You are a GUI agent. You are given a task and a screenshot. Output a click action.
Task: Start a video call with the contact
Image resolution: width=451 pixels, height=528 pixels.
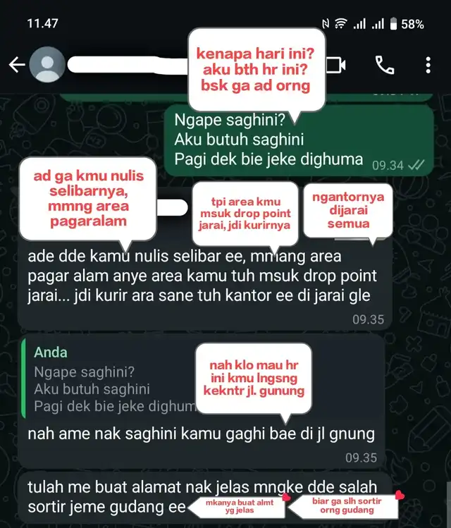coord(336,65)
